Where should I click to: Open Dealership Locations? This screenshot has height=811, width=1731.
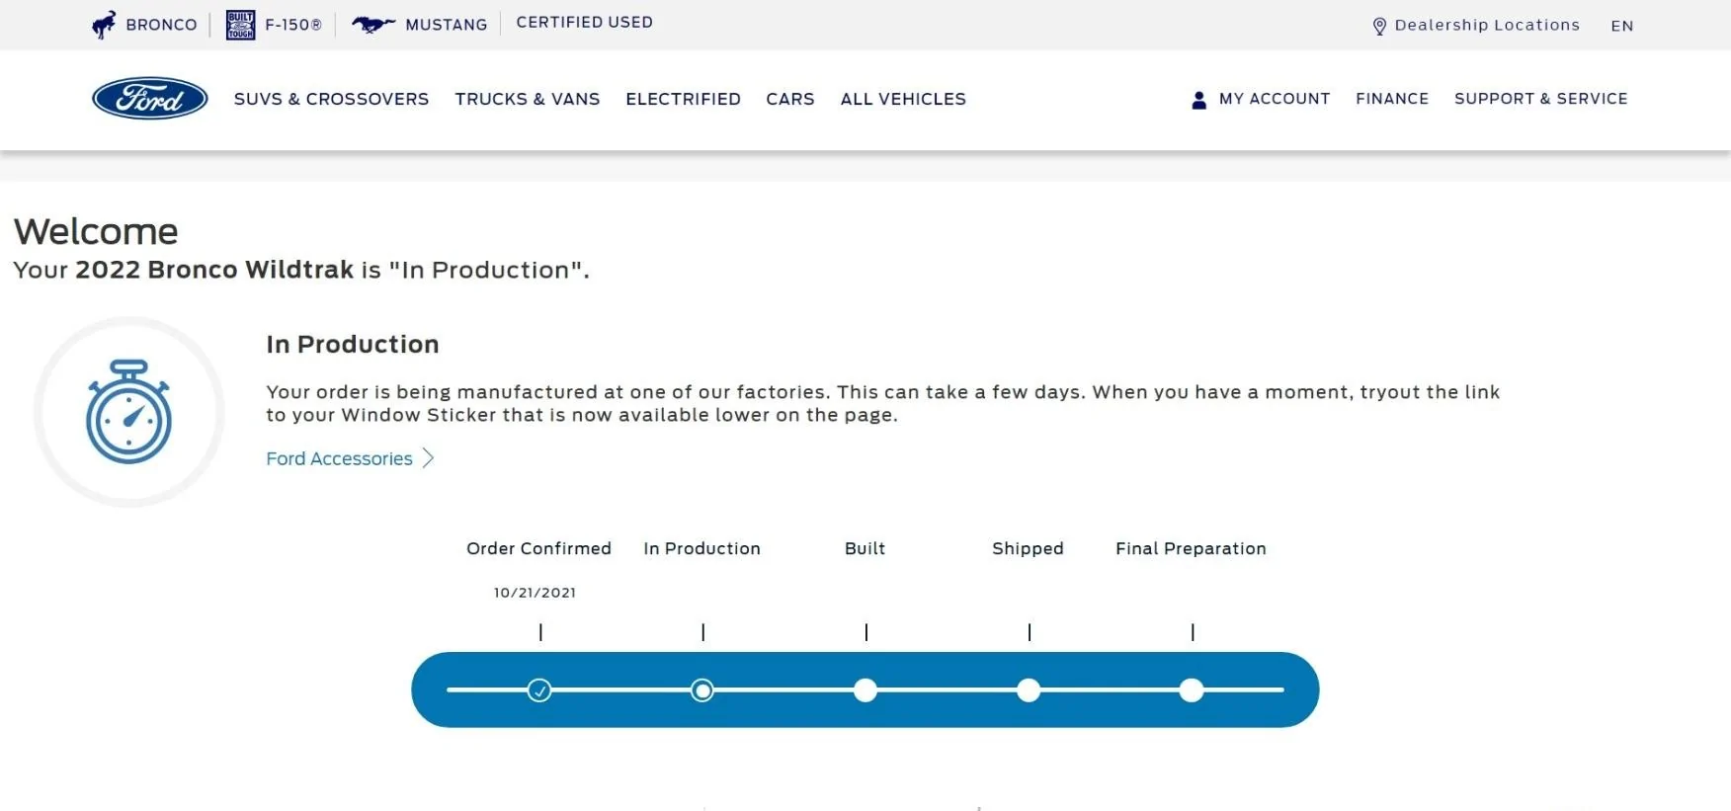[x=1487, y=26]
